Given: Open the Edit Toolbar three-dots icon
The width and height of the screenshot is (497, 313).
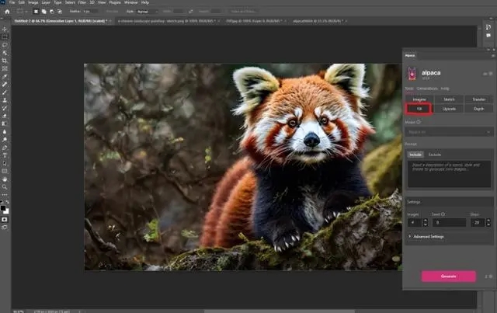Looking at the screenshot, I should tap(5, 195).
